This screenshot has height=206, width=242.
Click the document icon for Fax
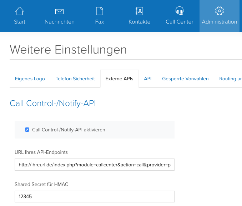pyautogui.click(x=100, y=11)
